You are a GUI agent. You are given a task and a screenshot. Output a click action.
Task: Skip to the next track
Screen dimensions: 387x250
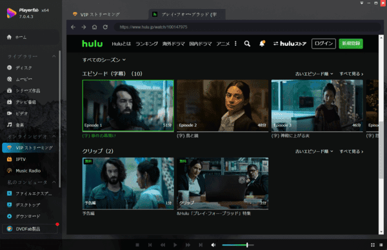pos(201,245)
